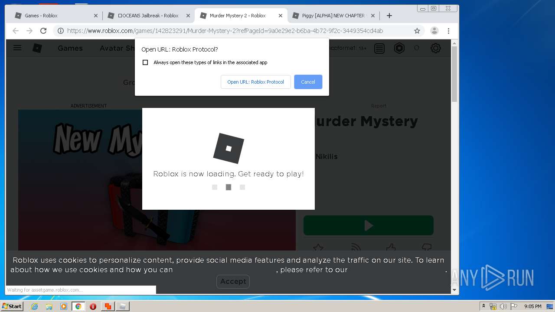
Task: Check Always open these links checkbox
Action: (145, 62)
